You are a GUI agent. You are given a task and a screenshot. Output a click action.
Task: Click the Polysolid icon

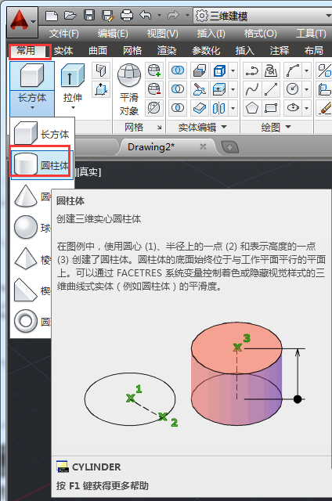click(x=101, y=70)
